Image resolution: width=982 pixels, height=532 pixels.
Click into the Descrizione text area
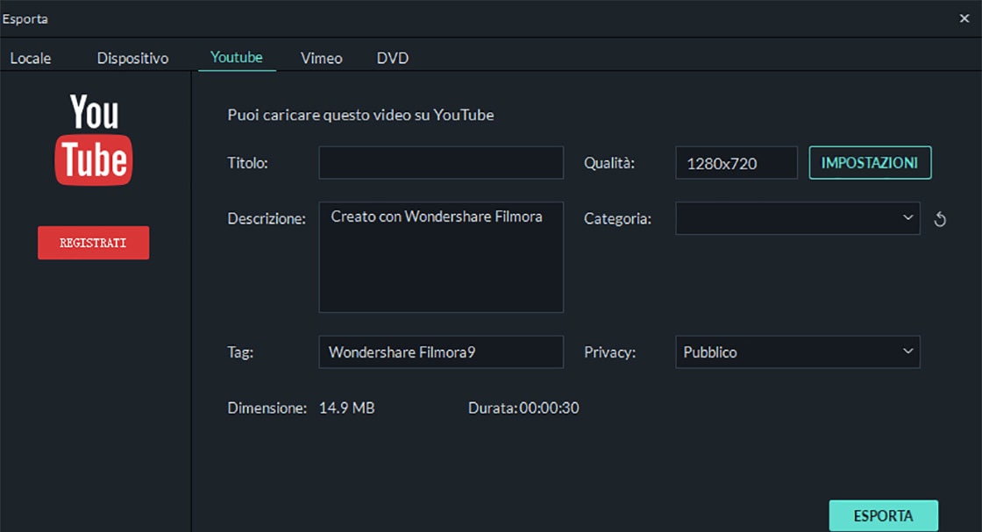click(x=441, y=258)
